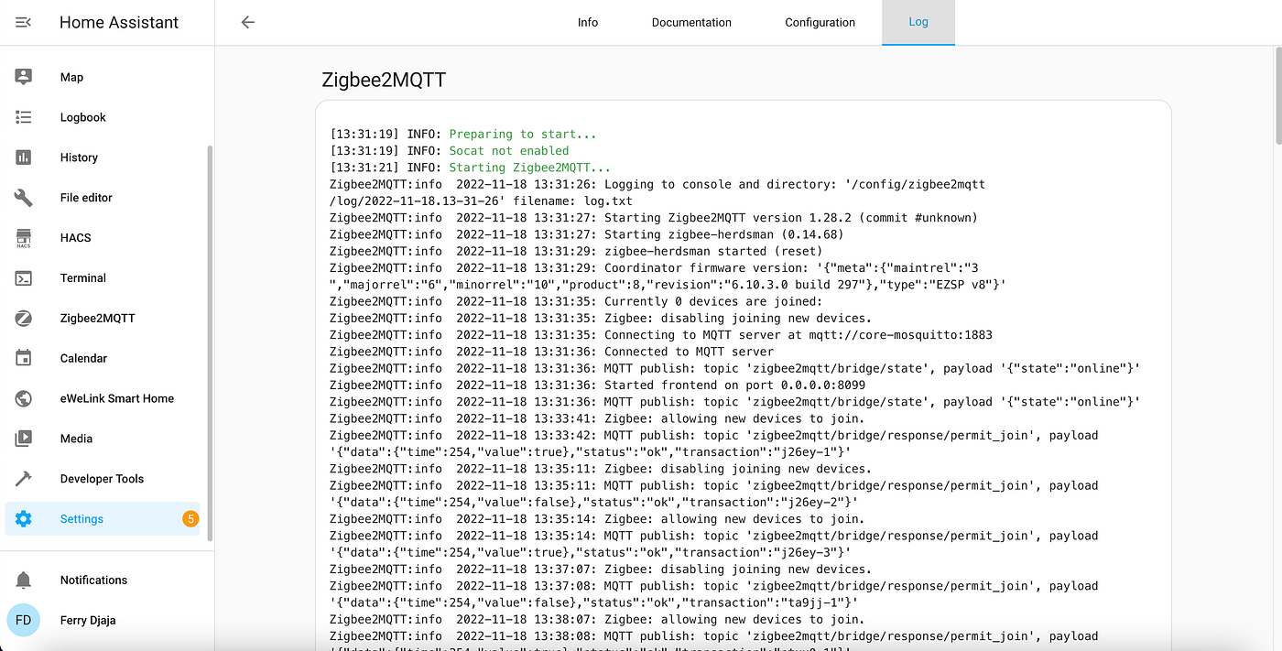
Task: Open the eWeLink Smart Home label
Action: (117, 398)
